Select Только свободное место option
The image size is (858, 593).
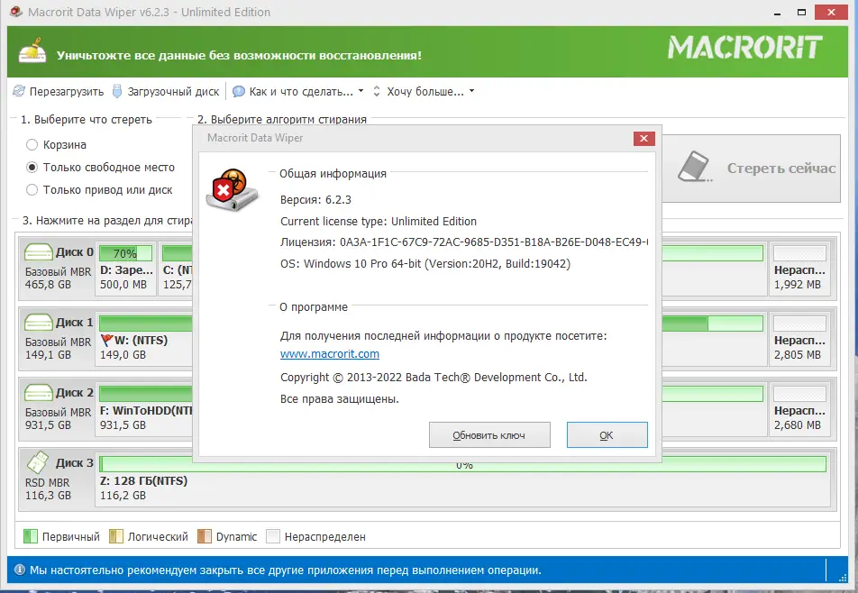101,167
